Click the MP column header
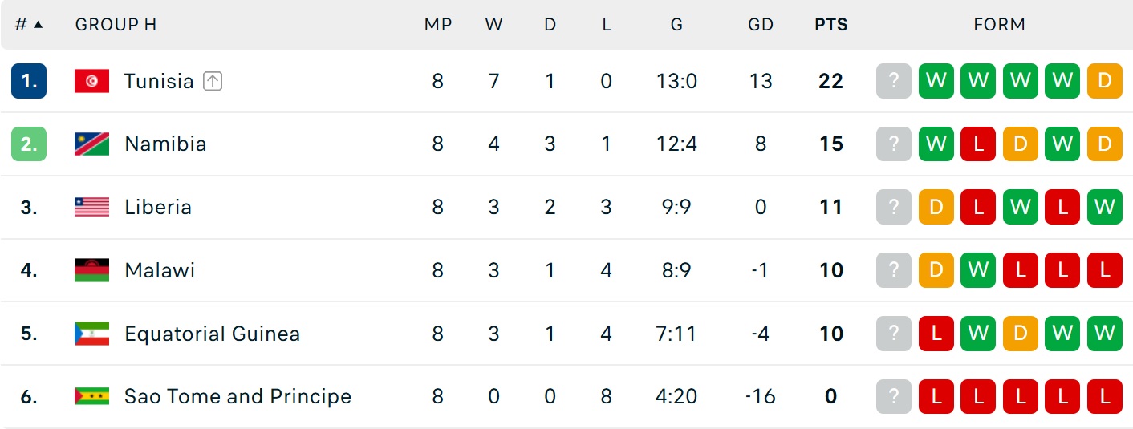 click(x=438, y=25)
